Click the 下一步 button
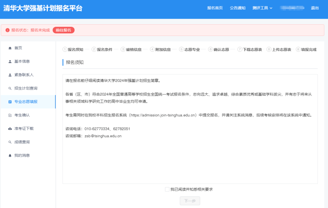Viewport: 328px width, 208px height. click(x=190, y=201)
